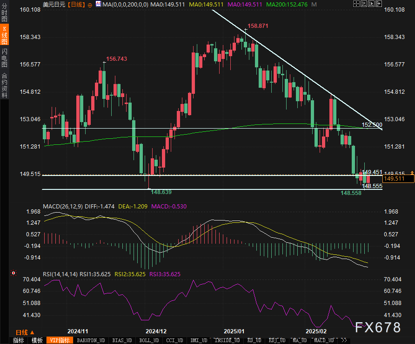Open the 【日线】 period selector in the chart header

[x=75, y=4]
